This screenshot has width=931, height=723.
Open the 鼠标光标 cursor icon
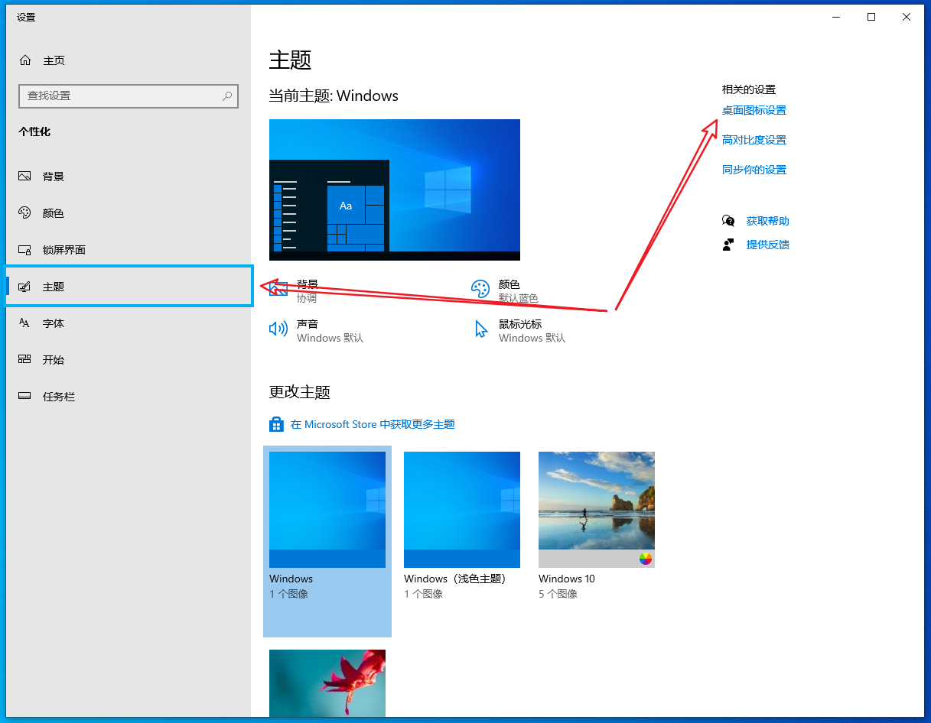pos(481,329)
